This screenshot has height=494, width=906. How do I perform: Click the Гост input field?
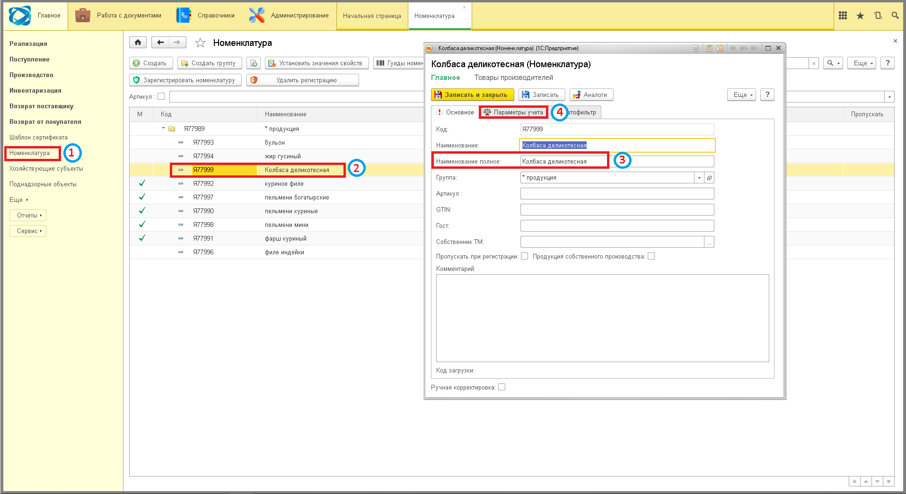(x=617, y=226)
